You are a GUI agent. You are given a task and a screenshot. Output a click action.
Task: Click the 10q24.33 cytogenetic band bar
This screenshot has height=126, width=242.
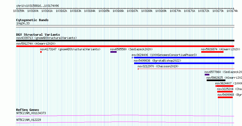pyautogui.click(x=125, y=26)
